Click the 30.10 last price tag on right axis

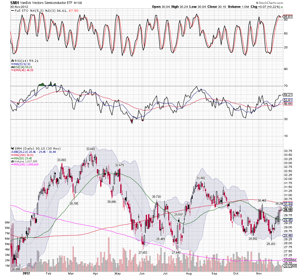288,210
